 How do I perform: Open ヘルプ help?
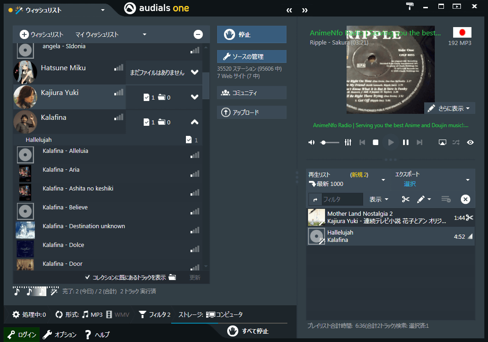point(97,335)
